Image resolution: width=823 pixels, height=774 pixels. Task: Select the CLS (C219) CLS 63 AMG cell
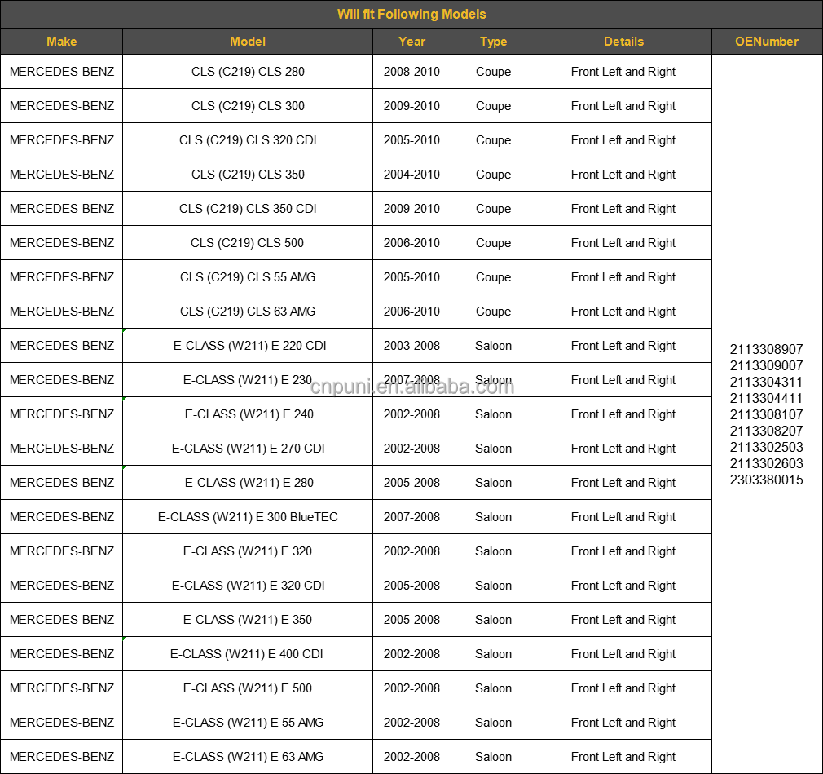point(248,311)
